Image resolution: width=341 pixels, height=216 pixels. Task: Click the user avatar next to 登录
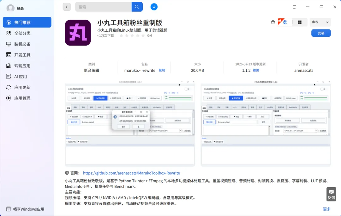(x=10, y=8)
